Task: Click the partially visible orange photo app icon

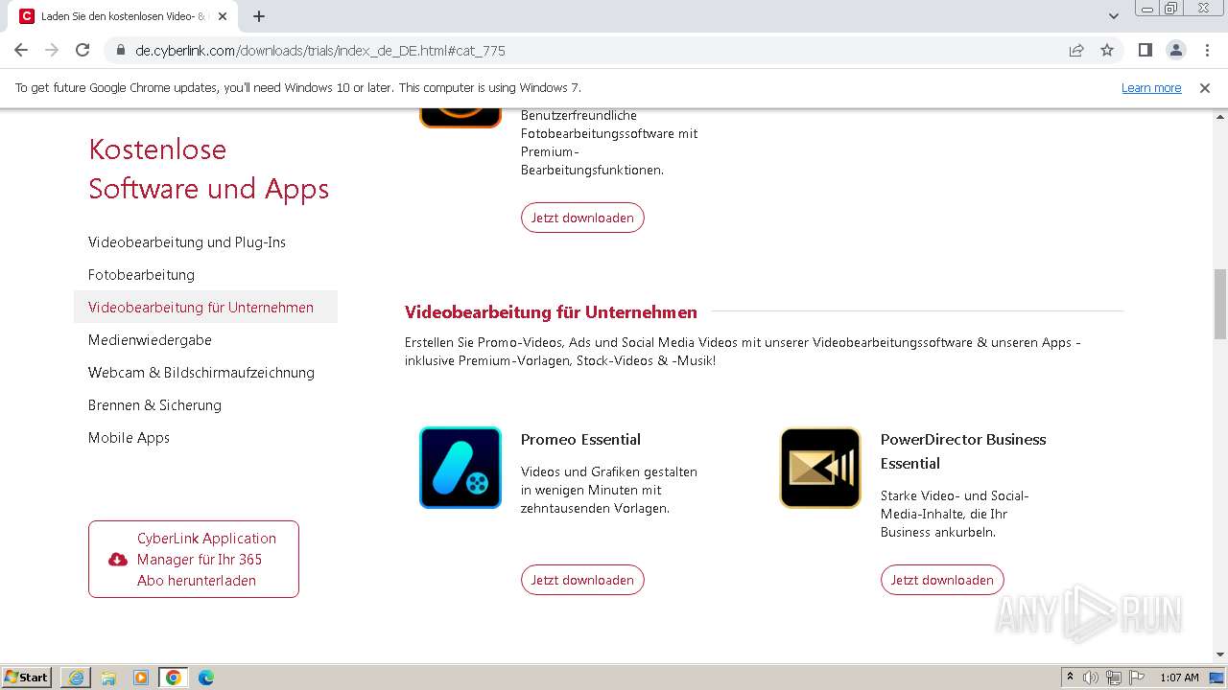Action: click(460, 118)
